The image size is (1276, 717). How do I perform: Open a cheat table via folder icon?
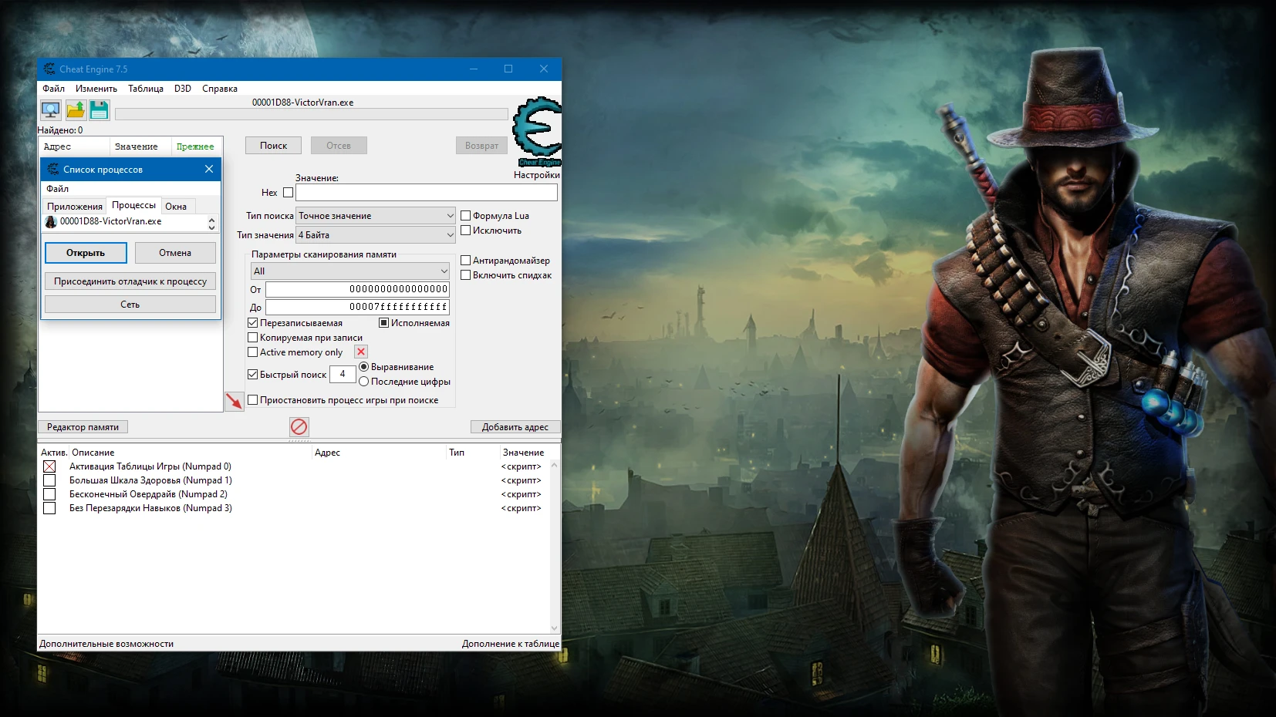75,109
